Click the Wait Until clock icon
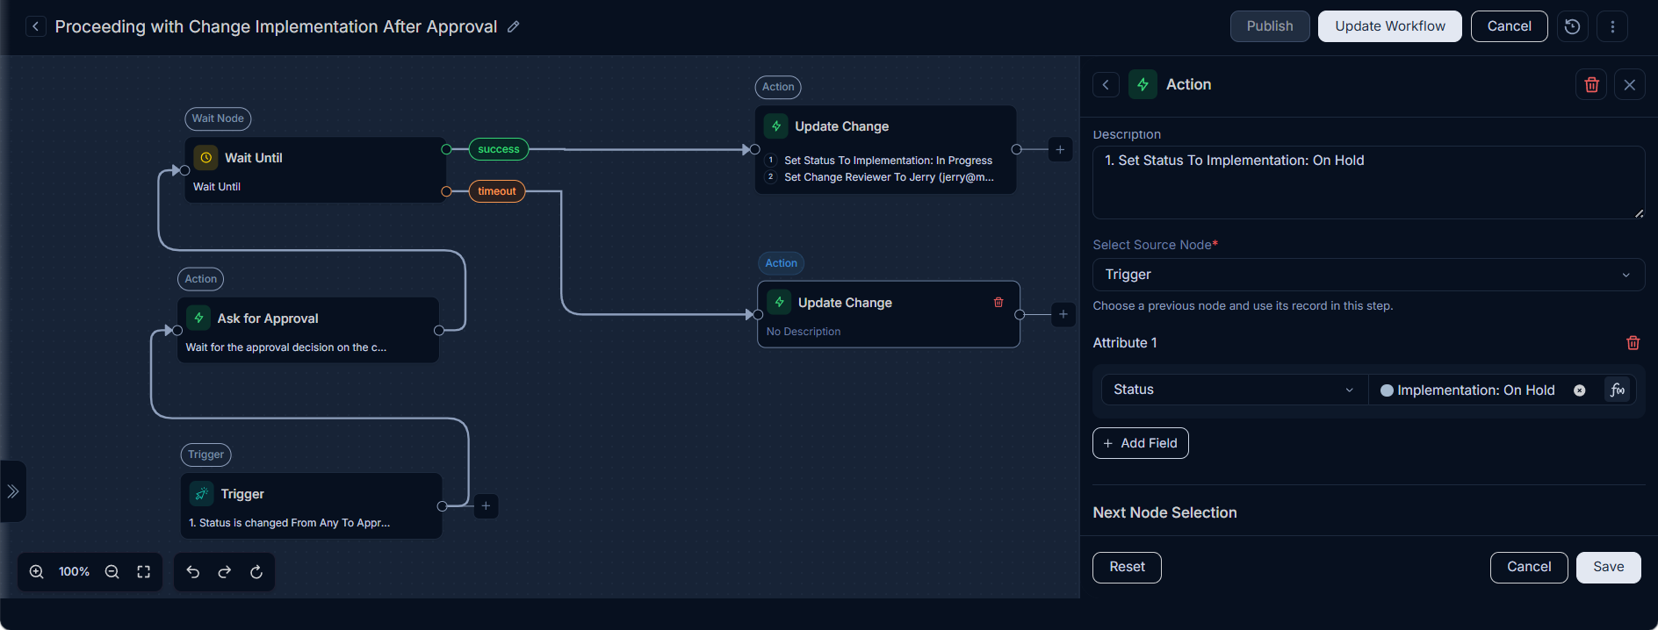The width and height of the screenshot is (1658, 630). 205,158
